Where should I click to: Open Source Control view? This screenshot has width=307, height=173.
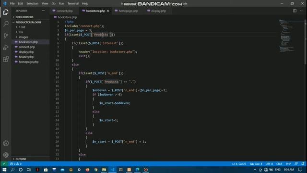(x=6, y=36)
